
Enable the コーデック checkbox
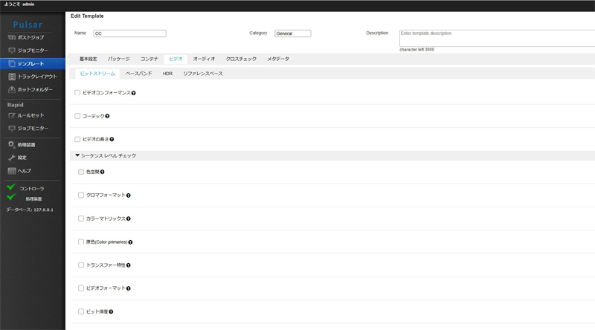click(77, 116)
